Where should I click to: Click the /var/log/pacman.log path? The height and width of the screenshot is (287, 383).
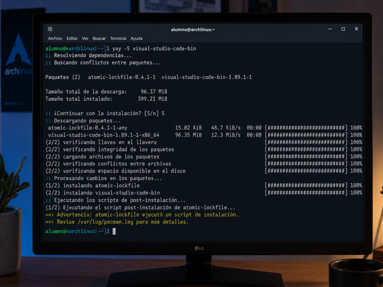(106, 222)
